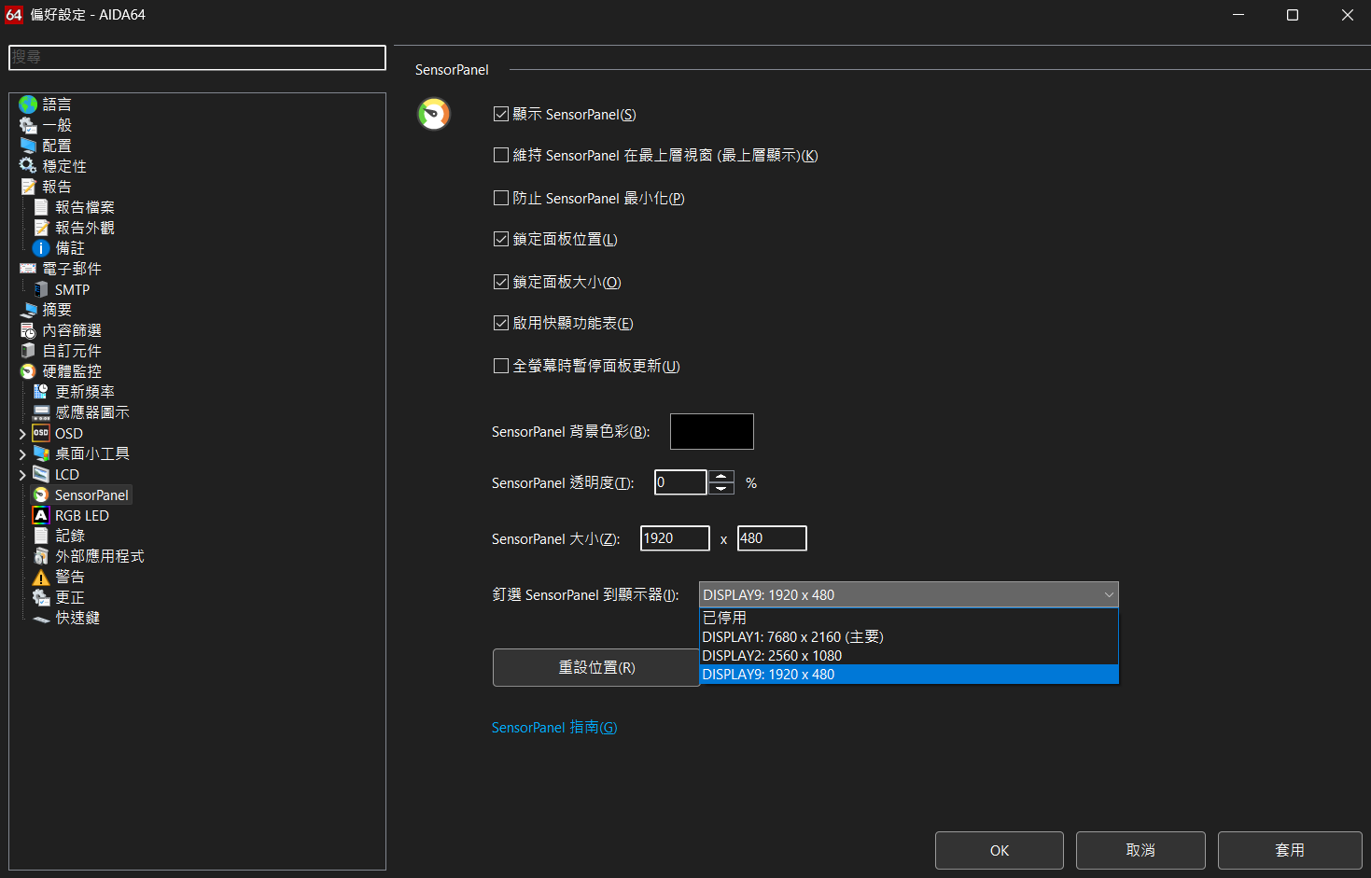Enable 防止 SensorPanel 最小化 checkbox
This screenshot has height=878, width=1371.
pyautogui.click(x=501, y=198)
